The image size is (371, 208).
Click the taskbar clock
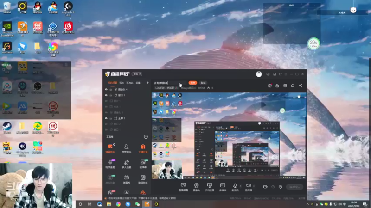353,204
